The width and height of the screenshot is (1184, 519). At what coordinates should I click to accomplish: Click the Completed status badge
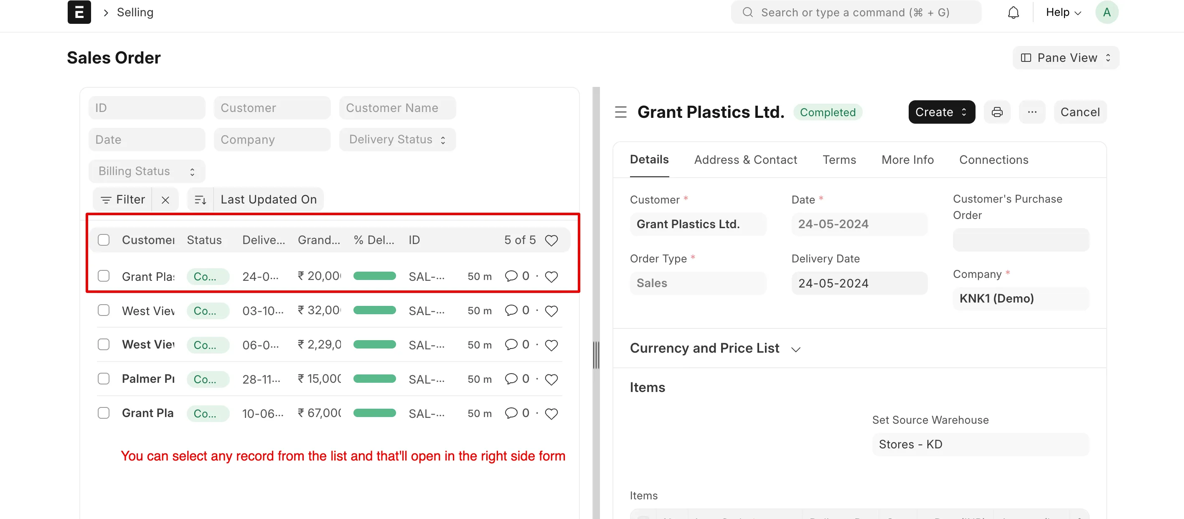click(827, 112)
